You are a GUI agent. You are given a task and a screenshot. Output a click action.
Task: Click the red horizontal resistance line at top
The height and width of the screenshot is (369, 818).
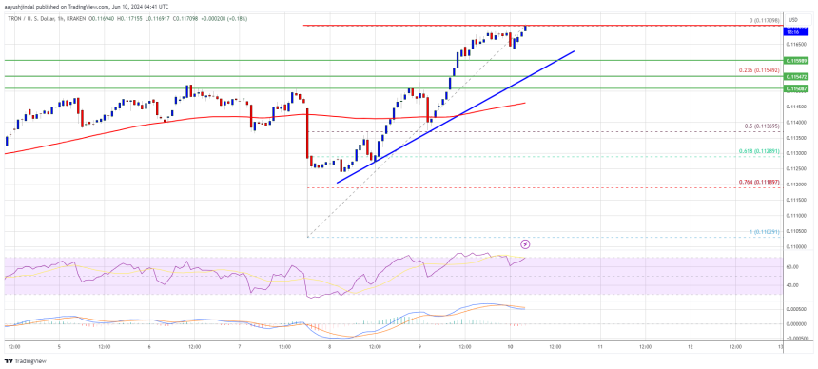(x=542, y=25)
